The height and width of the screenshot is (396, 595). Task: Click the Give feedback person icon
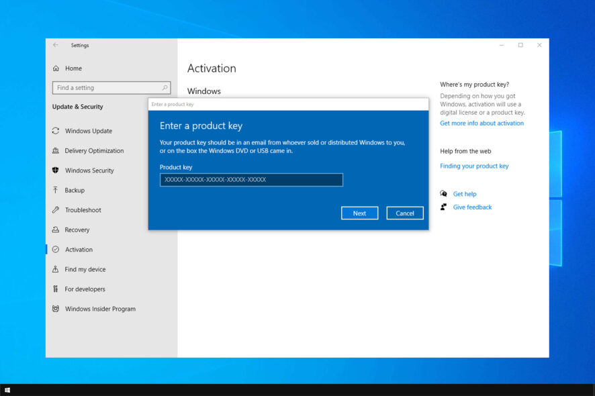pos(443,207)
